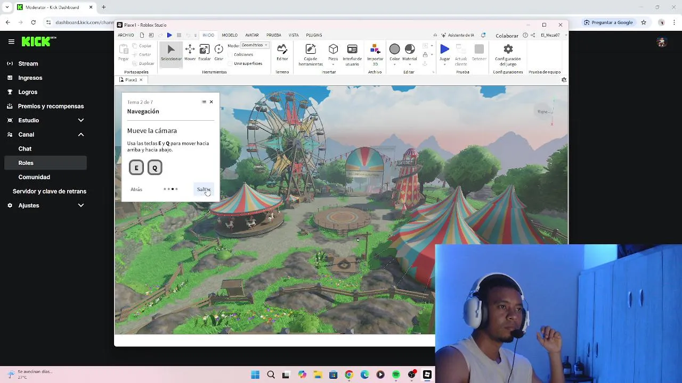Viewport: 682px width, 383px height.
Task: Activate the Girar rotate tool
Action: pyautogui.click(x=219, y=53)
